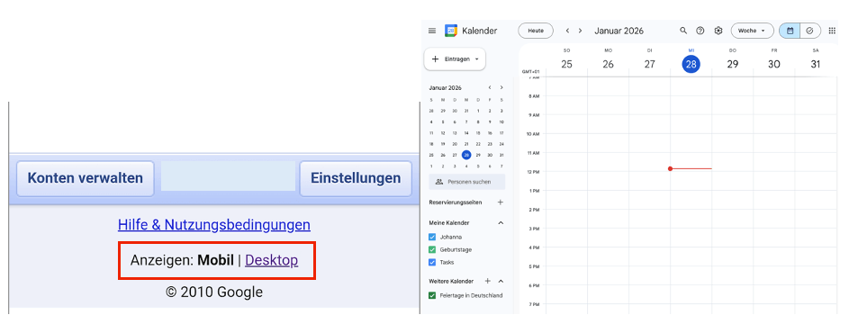Screen dimensions: 849x324
Task: Click the Meine Kalender heading
Action: pyautogui.click(x=449, y=223)
